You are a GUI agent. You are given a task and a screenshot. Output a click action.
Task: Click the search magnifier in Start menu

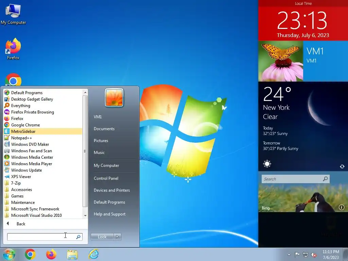79,237
